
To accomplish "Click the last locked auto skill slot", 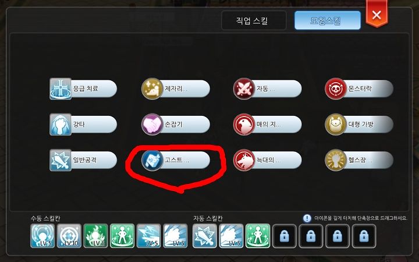I will (x=364, y=236).
